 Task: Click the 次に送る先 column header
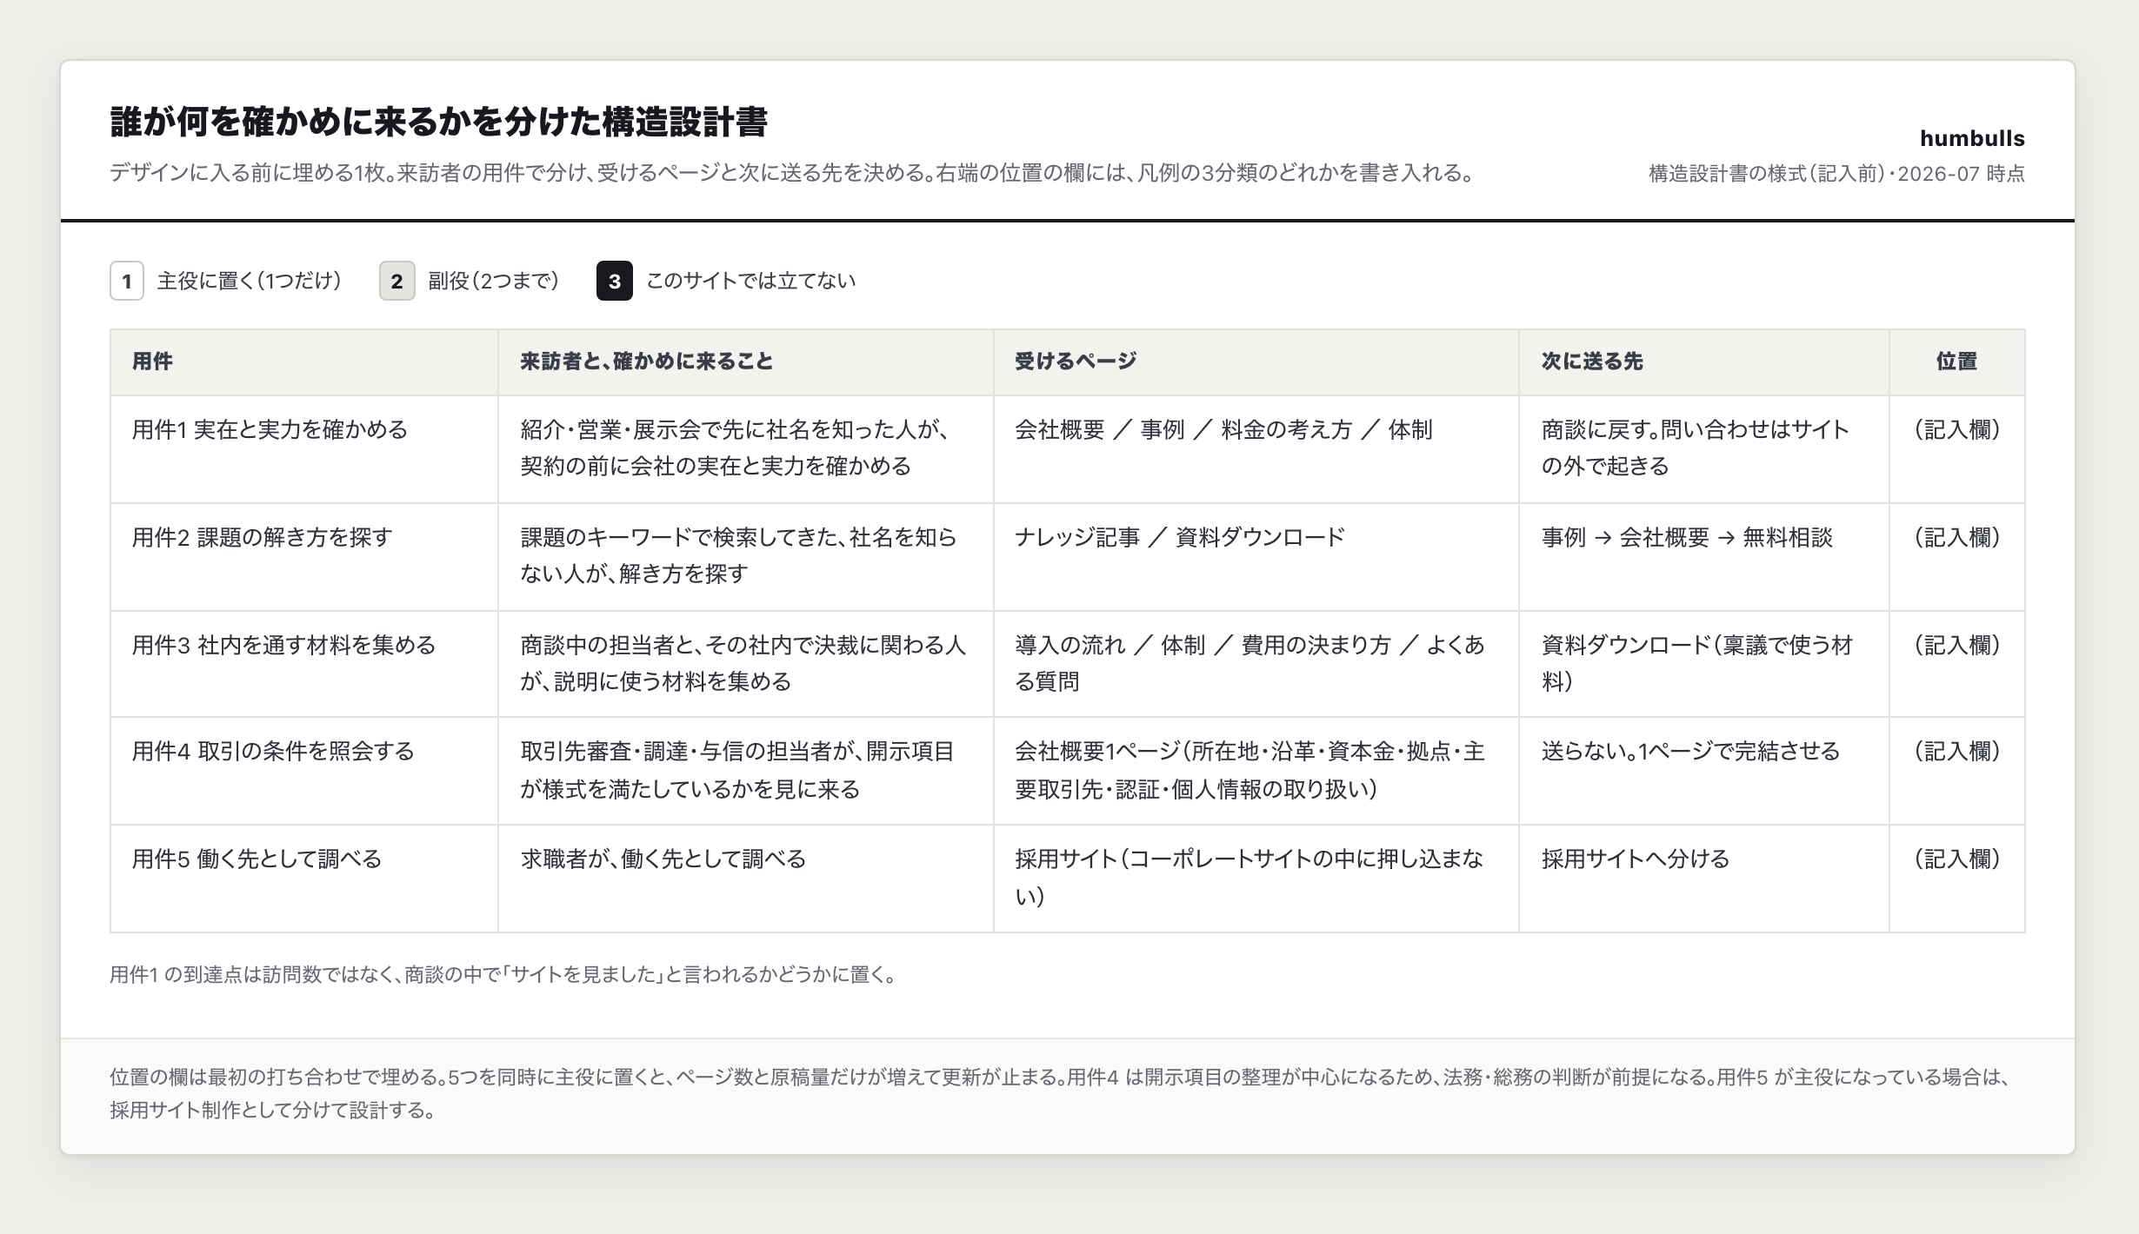(x=1704, y=362)
